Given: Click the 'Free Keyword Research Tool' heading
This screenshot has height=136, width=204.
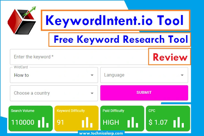Looking at the screenshot, I should click(x=121, y=40).
